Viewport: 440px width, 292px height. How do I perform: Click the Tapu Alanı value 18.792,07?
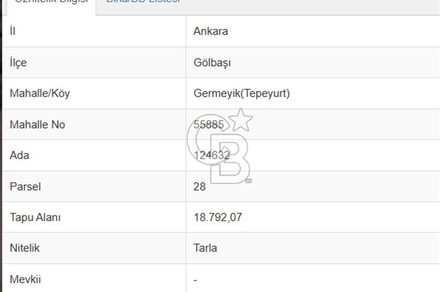click(217, 218)
